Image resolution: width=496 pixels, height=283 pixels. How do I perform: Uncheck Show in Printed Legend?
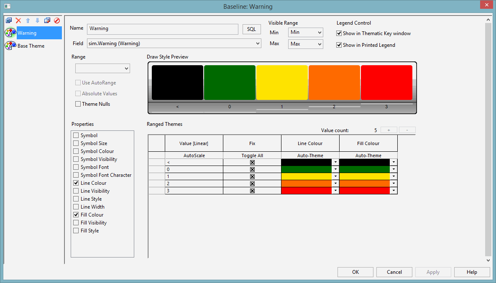point(339,45)
